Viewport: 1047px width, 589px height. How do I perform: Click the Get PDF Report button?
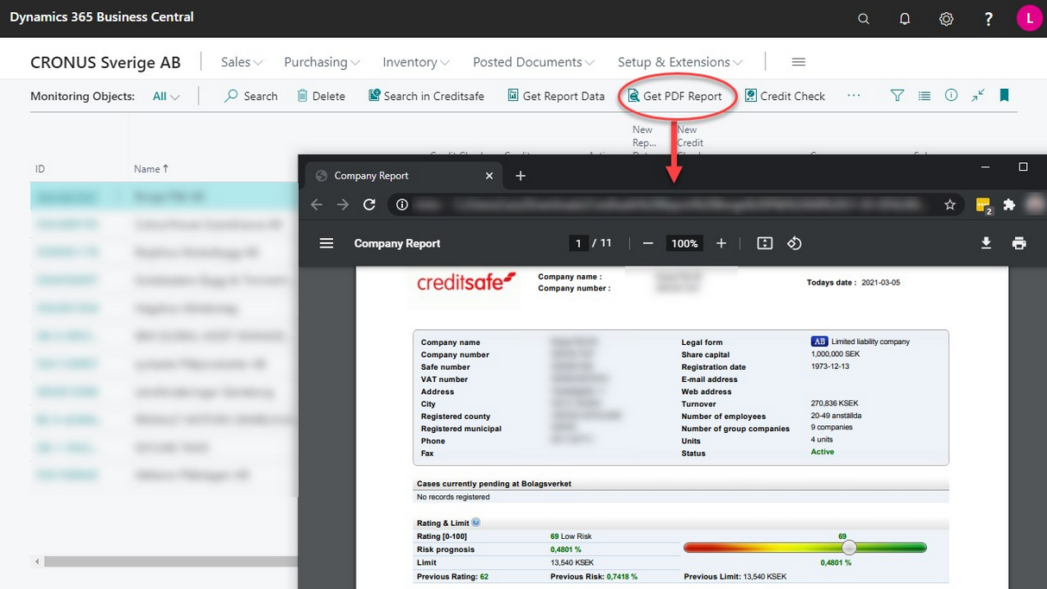click(x=674, y=97)
